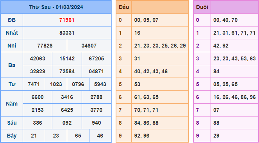Click third prize number 15142
259x143 pixels.
point(67,58)
